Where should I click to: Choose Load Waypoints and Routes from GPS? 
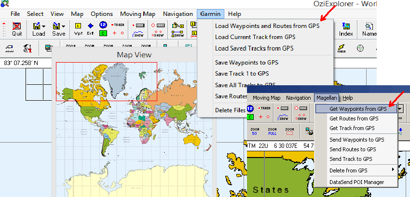[x=267, y=26]
